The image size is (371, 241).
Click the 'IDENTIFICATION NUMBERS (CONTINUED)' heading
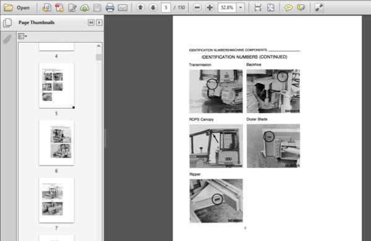click(x=244, y=57)
